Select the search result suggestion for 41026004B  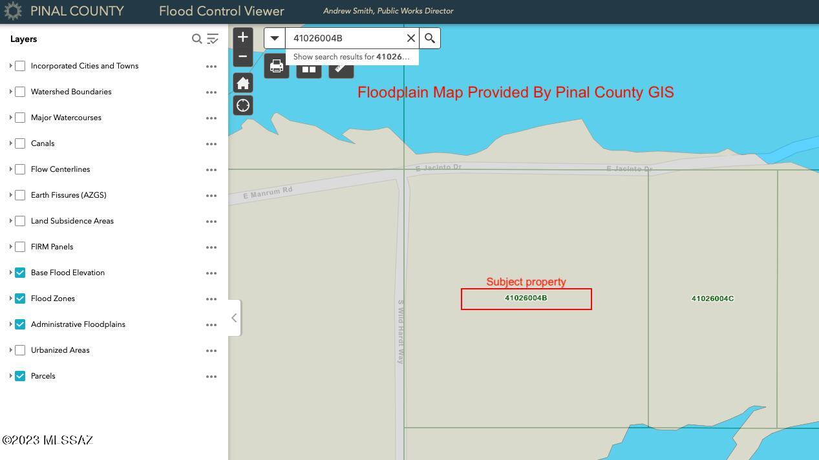(x=352, y=57)
